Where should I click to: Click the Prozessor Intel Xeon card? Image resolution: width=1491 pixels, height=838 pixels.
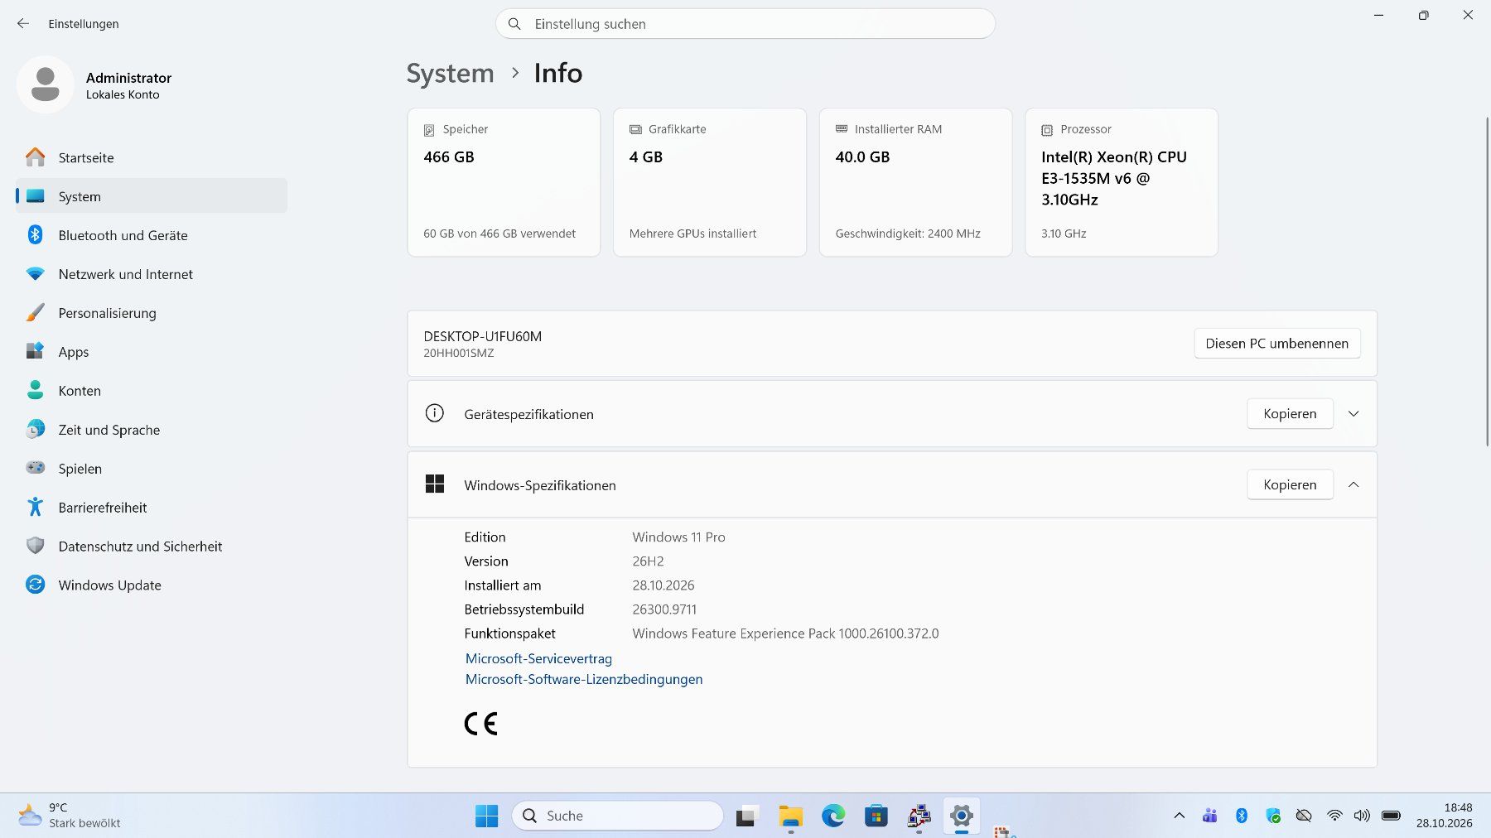[1122, 182]
